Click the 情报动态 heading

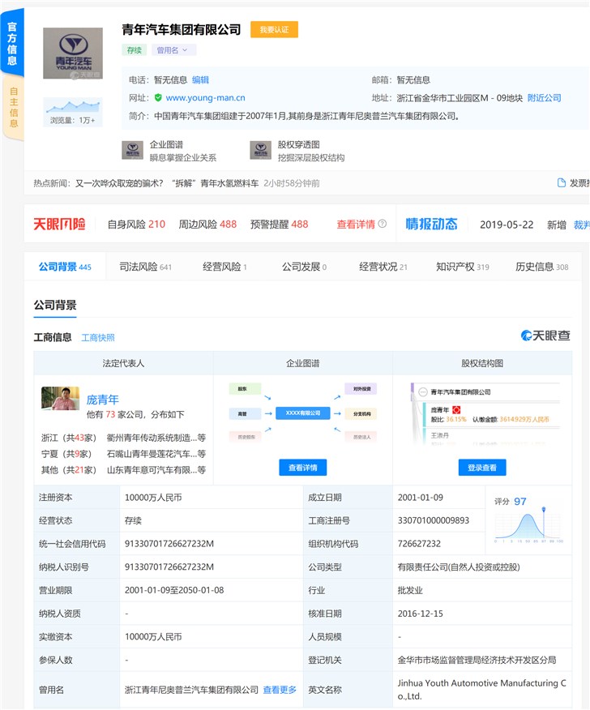point(431,225)
